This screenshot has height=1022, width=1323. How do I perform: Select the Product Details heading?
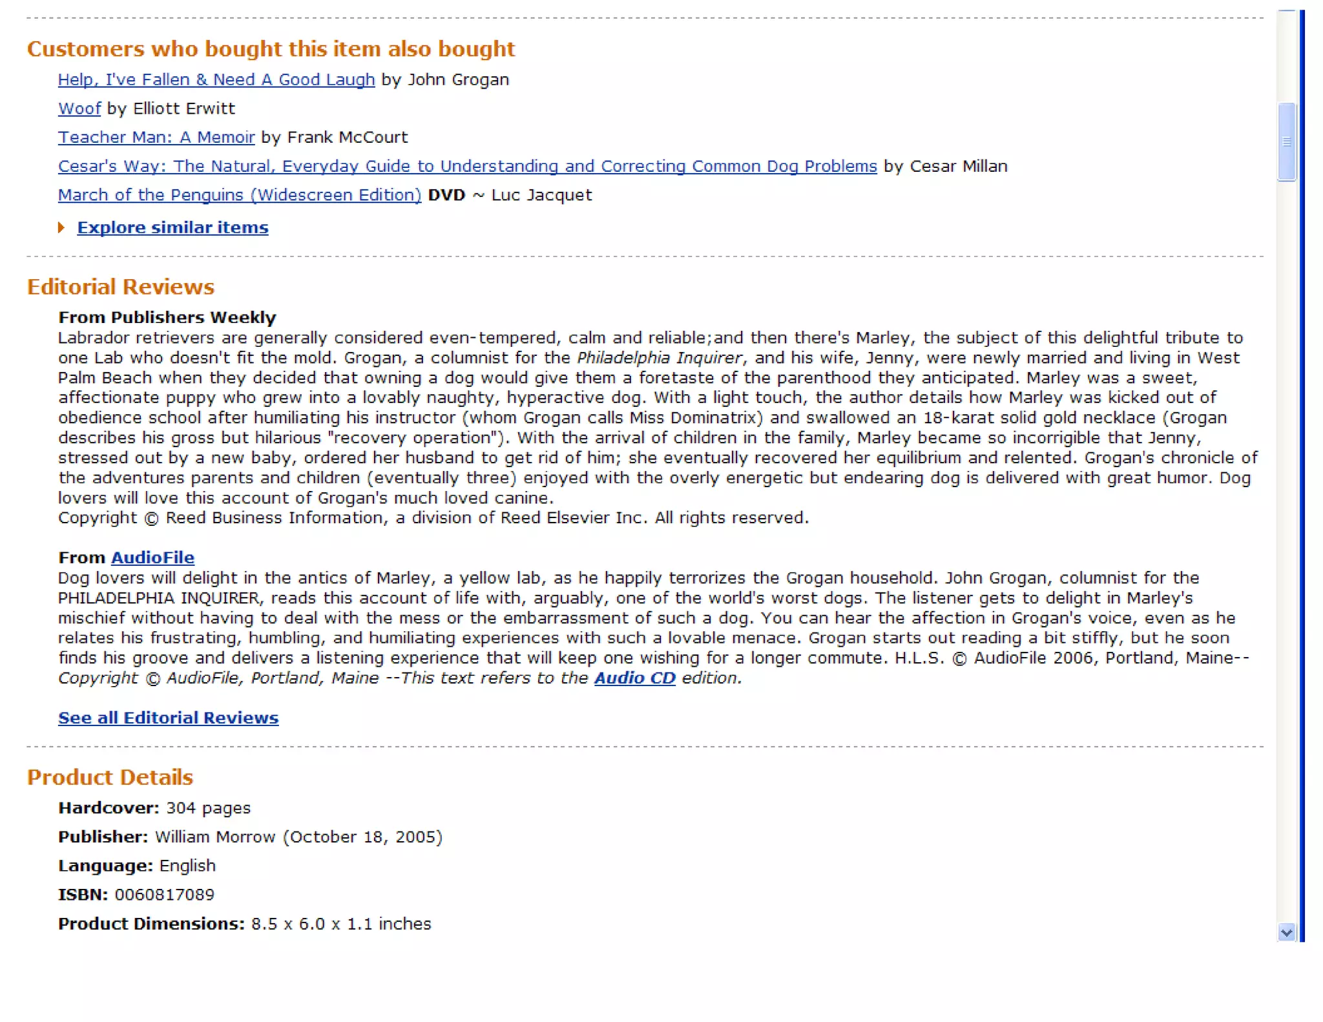[110, 777]
